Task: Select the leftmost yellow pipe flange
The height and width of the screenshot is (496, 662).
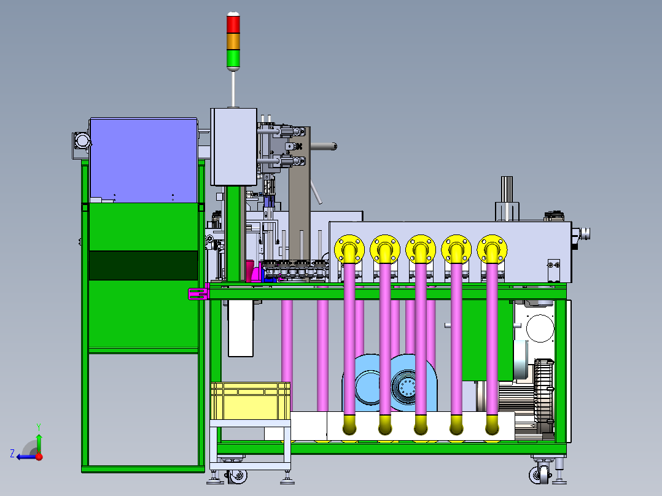Action: (x=349, y=249)
